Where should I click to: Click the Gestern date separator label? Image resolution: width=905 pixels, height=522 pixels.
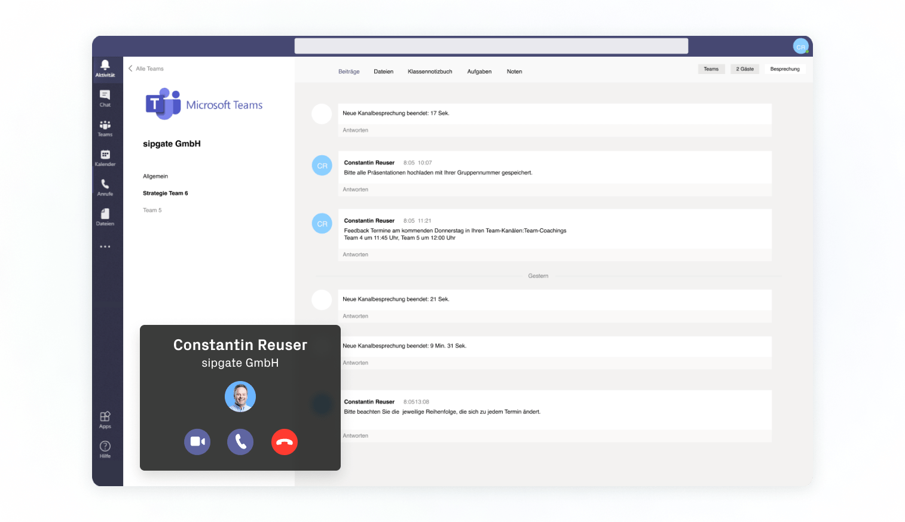[x=538, y=276]
